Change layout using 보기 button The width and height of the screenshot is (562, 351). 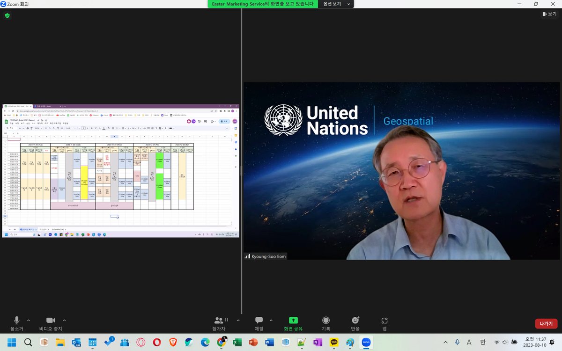click(550, 15)
